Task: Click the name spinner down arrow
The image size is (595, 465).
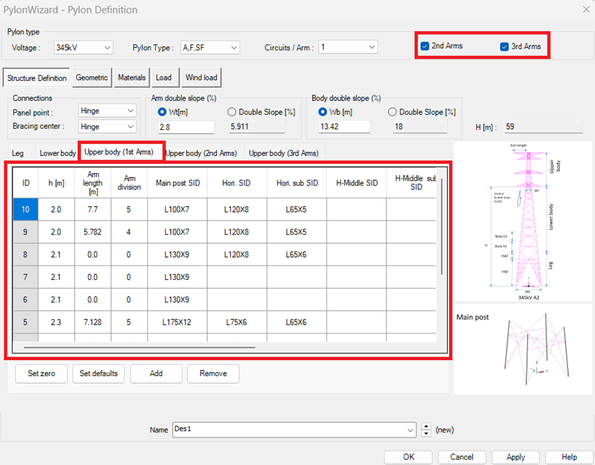Action: pos(427,434)
